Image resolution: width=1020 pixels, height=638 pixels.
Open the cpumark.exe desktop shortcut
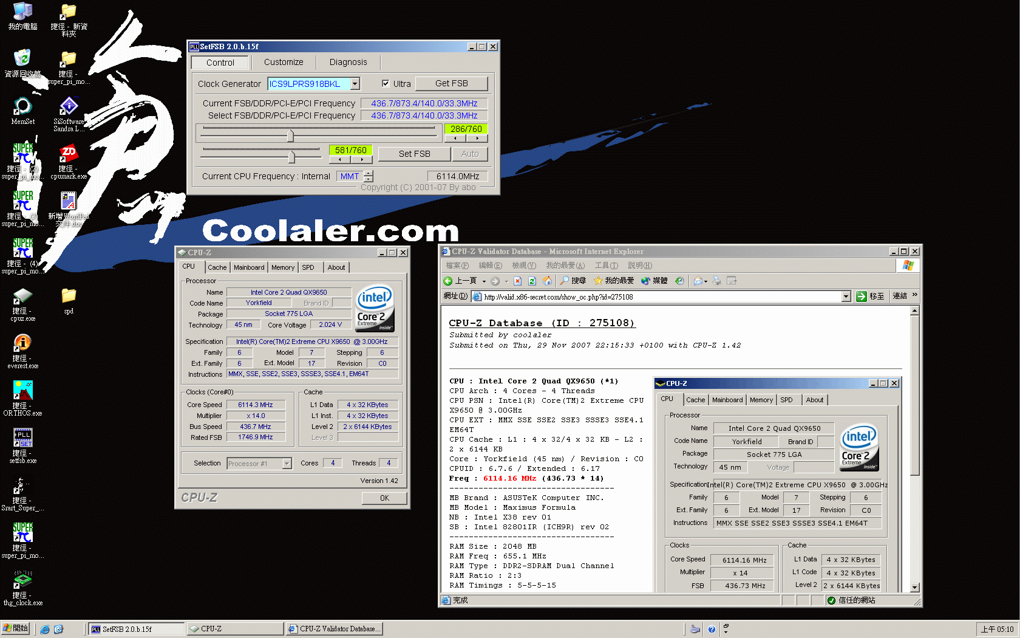pos(69,162)
